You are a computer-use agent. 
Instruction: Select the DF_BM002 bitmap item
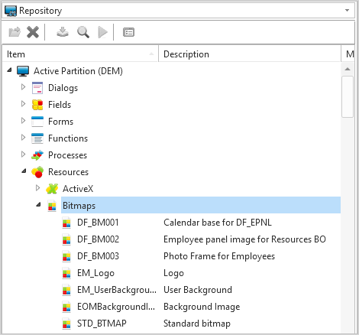(99, 239)
